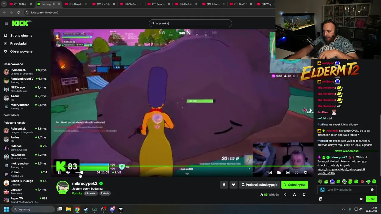Screen dimensions: 381x214
Task: Open Windows Start menu
Action: pyautogui.click(x=6, y=209)
